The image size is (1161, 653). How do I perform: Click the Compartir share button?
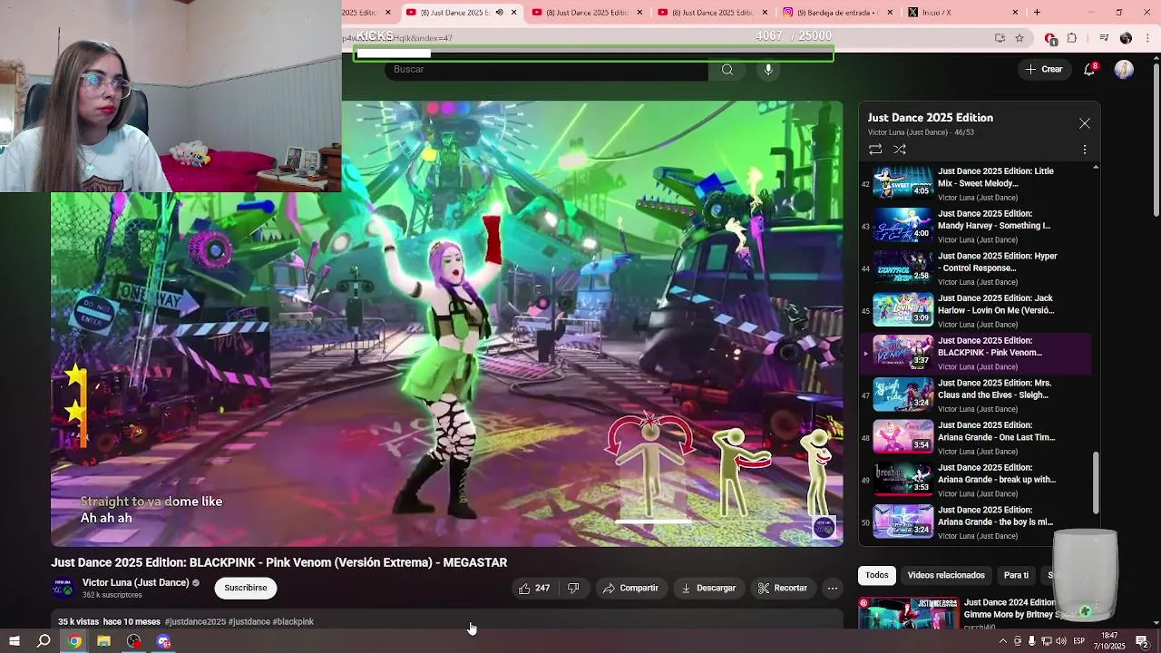point(630,588)
